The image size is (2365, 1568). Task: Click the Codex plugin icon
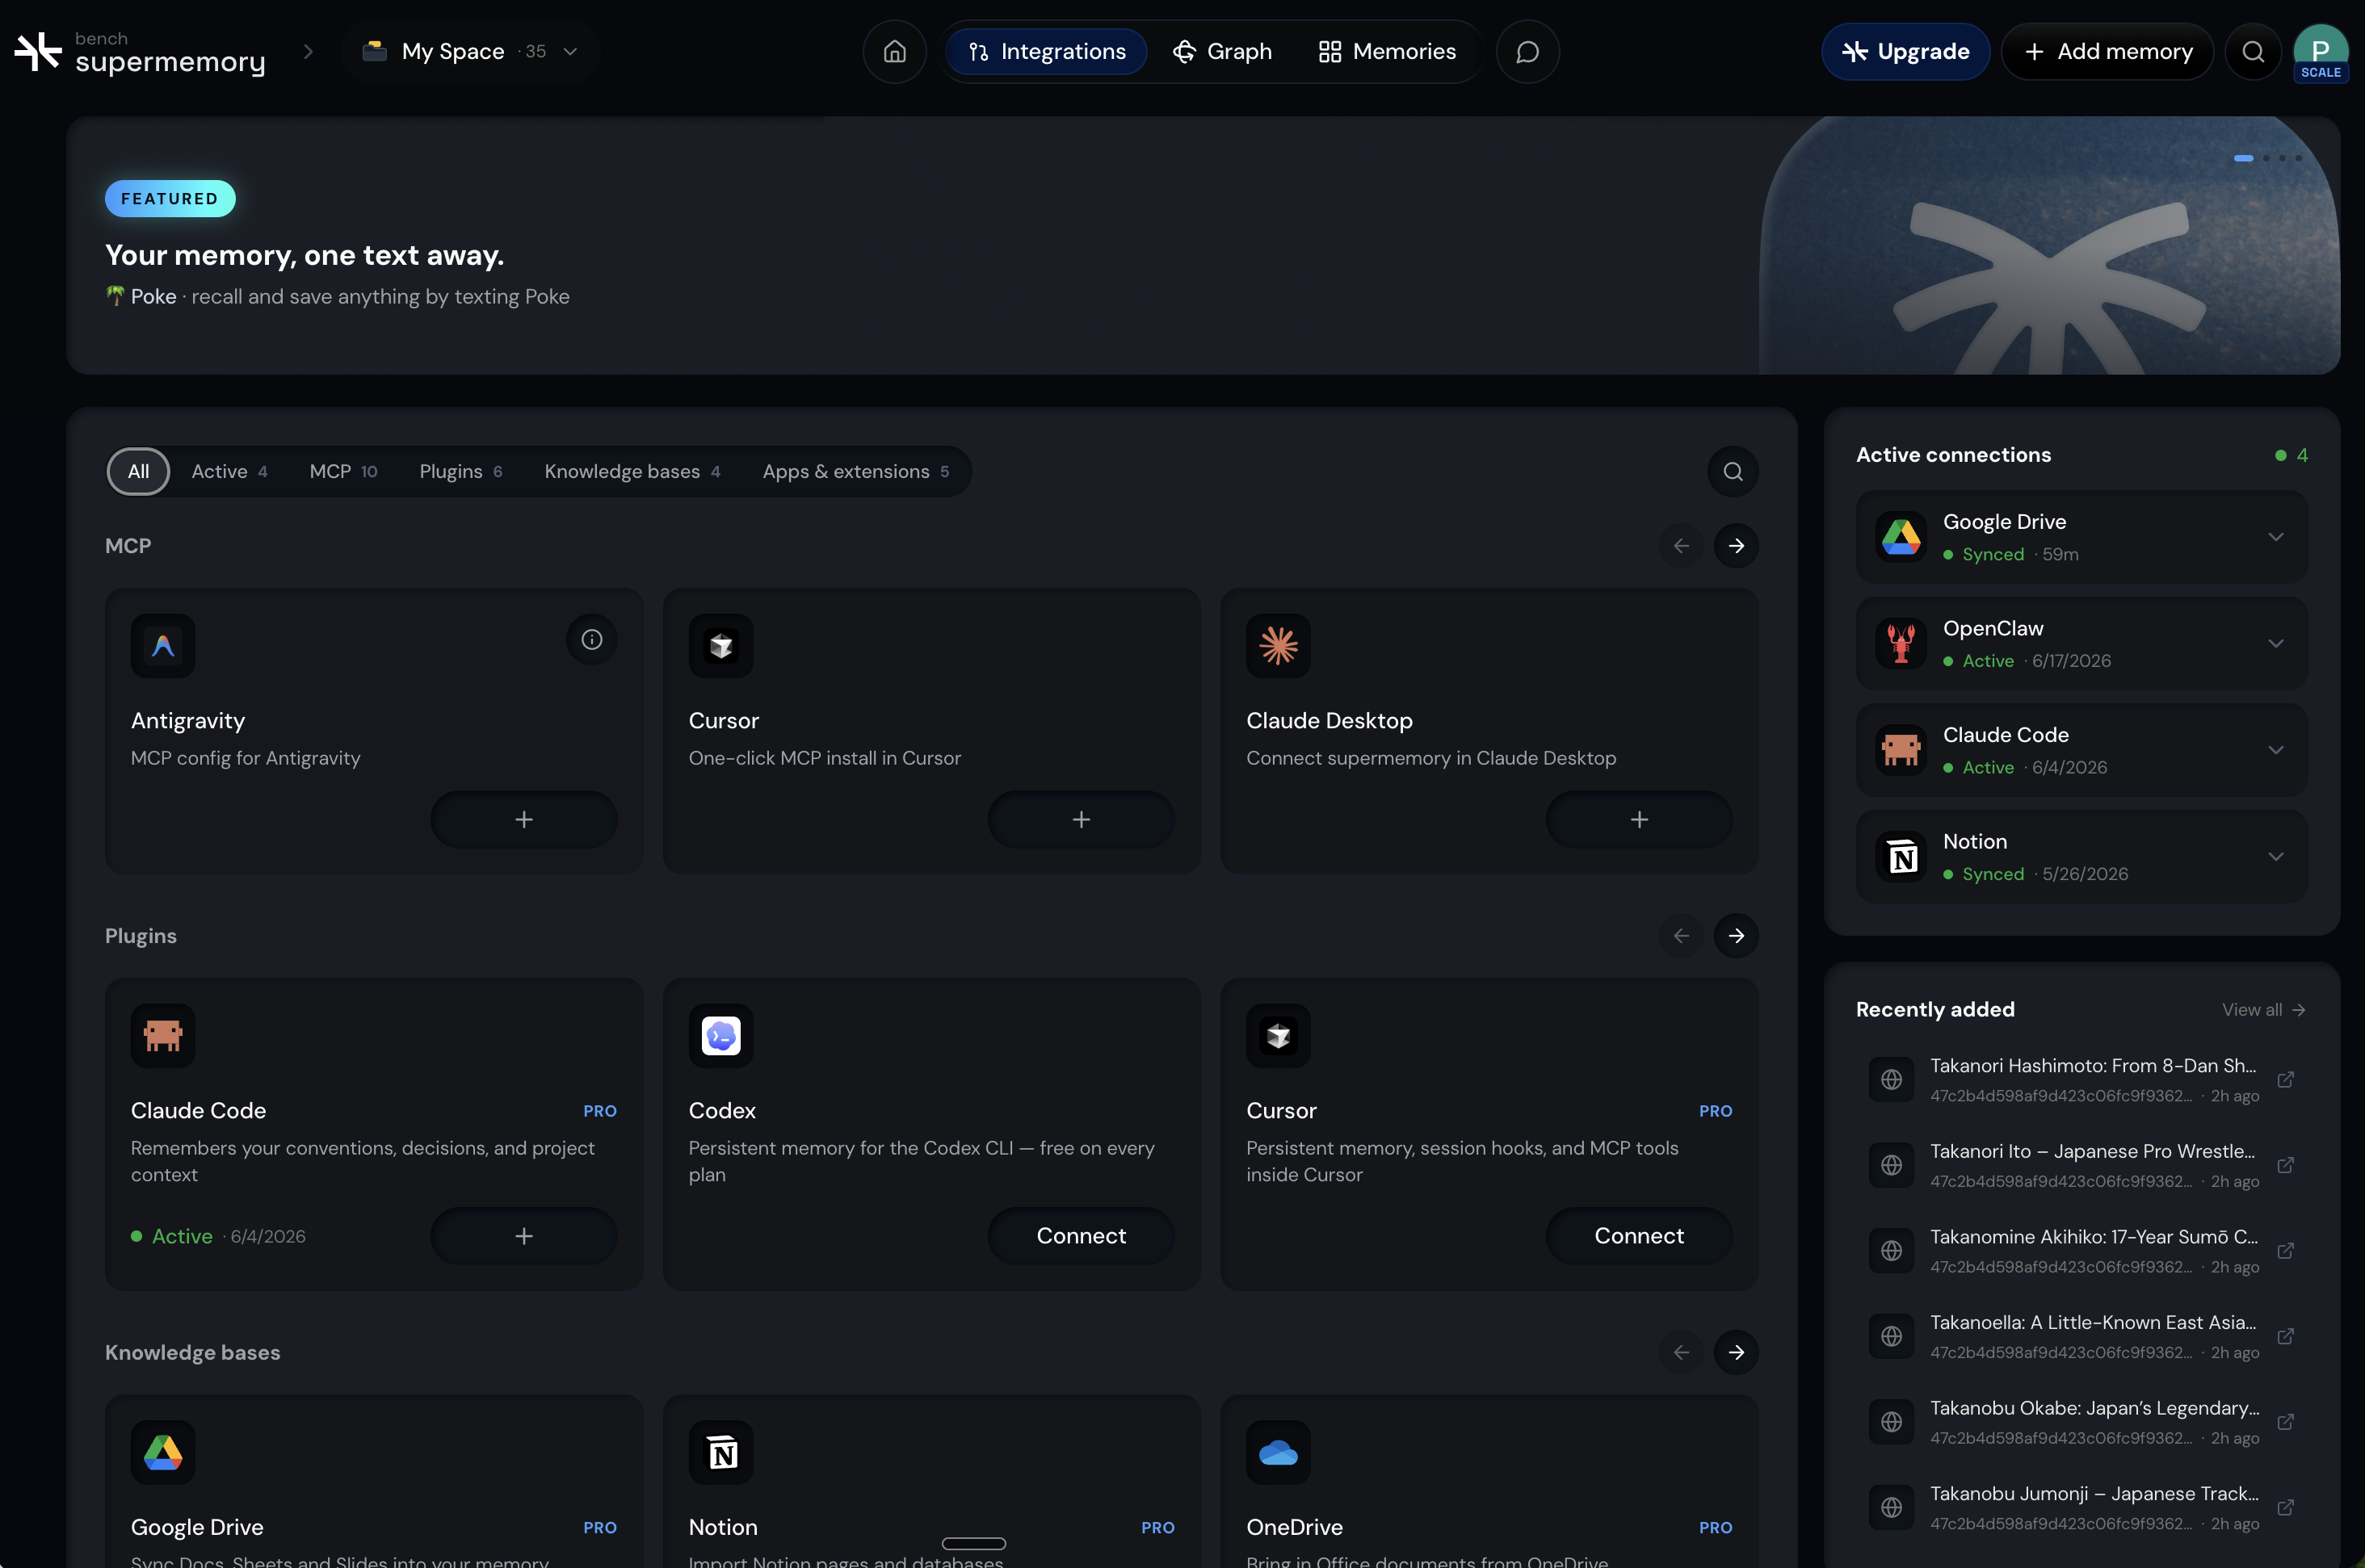720,1036
